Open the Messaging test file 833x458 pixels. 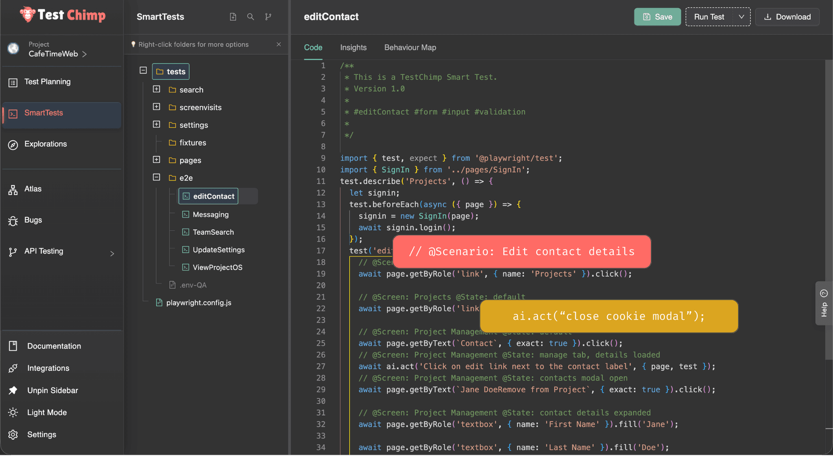[x=210, y=214]
